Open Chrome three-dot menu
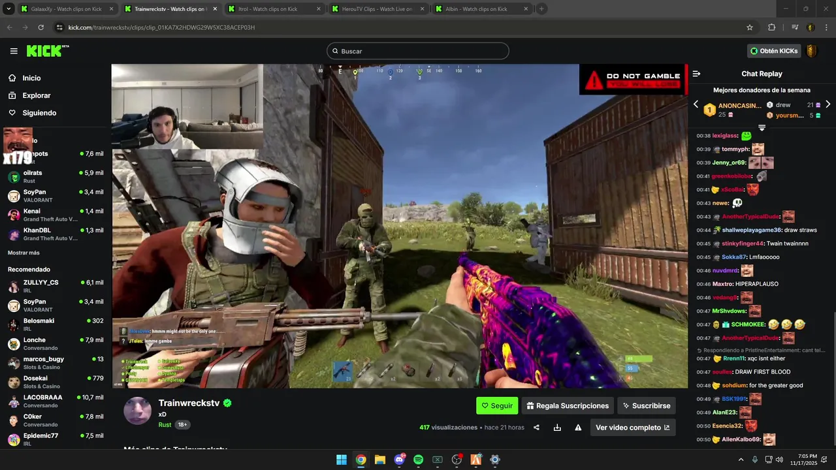Screen dimensions: 836x470 (x=826, y=27)
